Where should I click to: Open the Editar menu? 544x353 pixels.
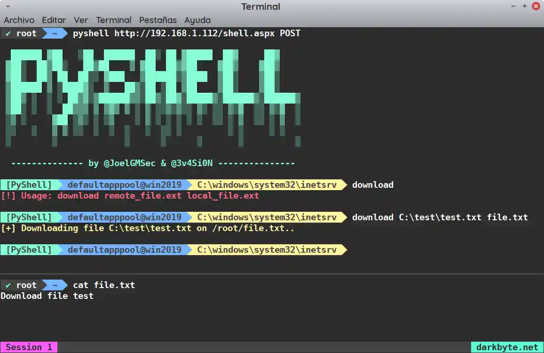point(54,20)
